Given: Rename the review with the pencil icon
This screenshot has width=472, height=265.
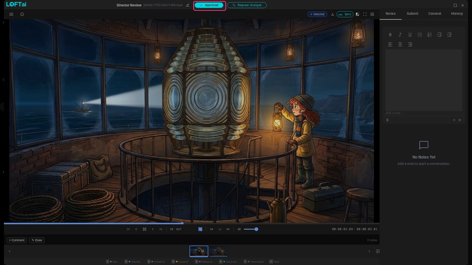Looking at the screenshot, I should [187, 5].
